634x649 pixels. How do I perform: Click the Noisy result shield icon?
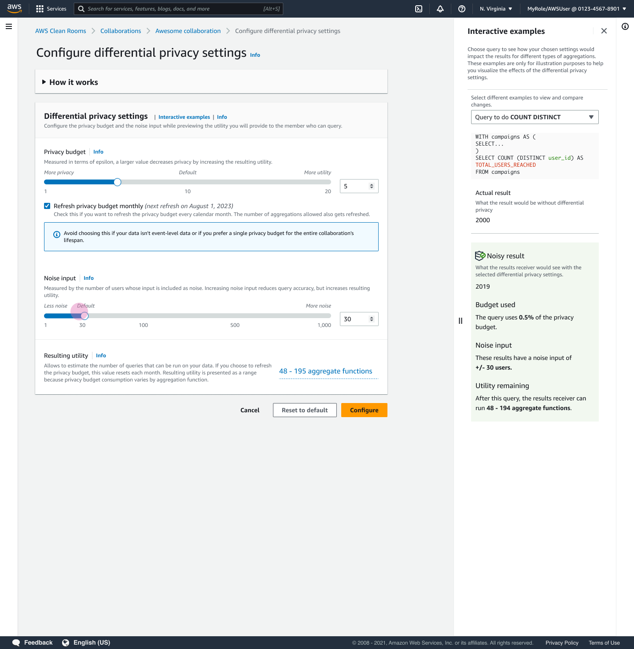(x=480, y=256)
